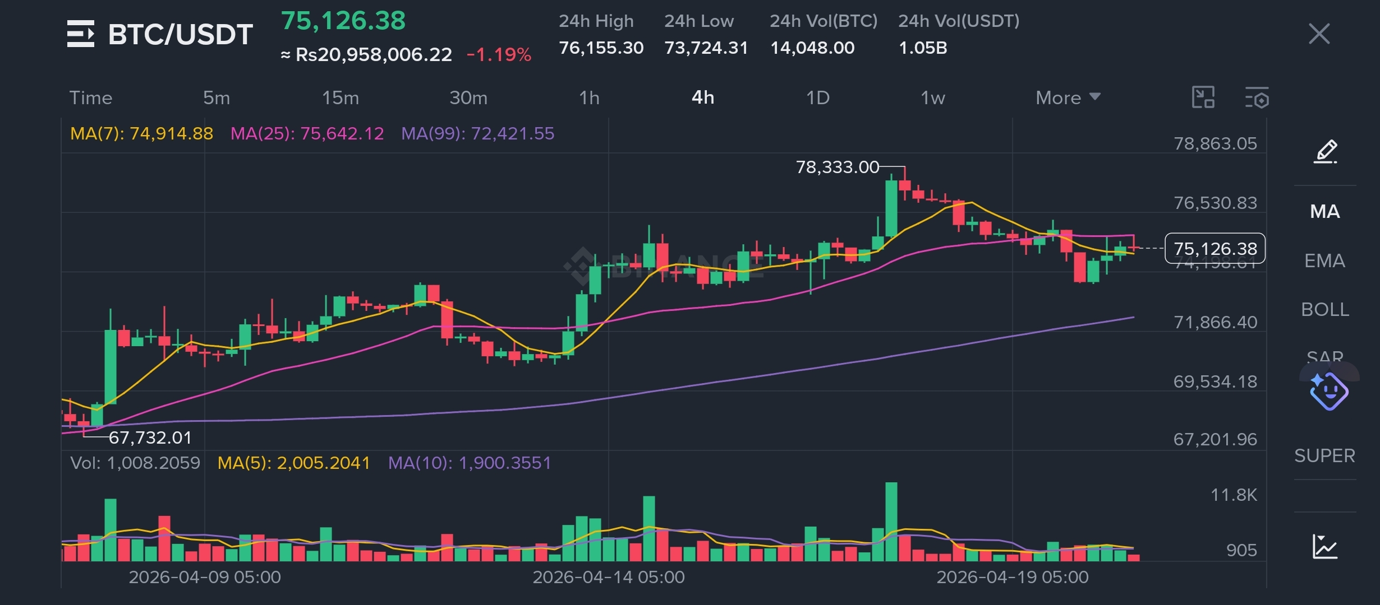The height and width of the screenshot is (605, 1380).
Task: Enable the SUPER indicator
Action: click(1324, 456)
